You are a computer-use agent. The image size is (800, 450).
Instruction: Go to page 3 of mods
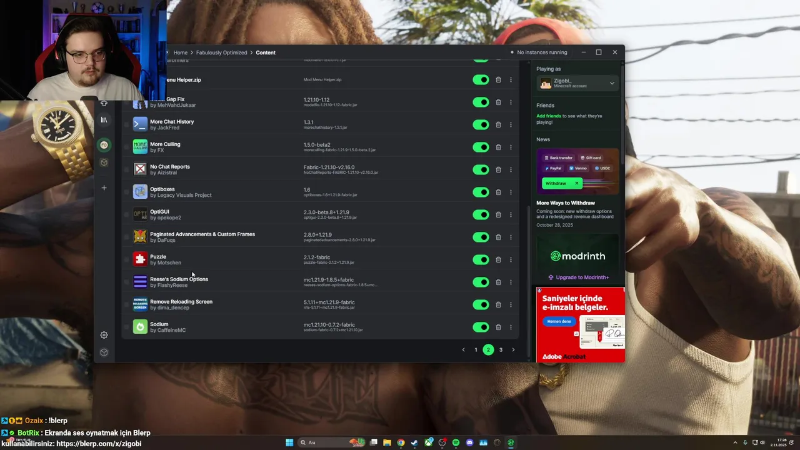[x=501, y=349]
